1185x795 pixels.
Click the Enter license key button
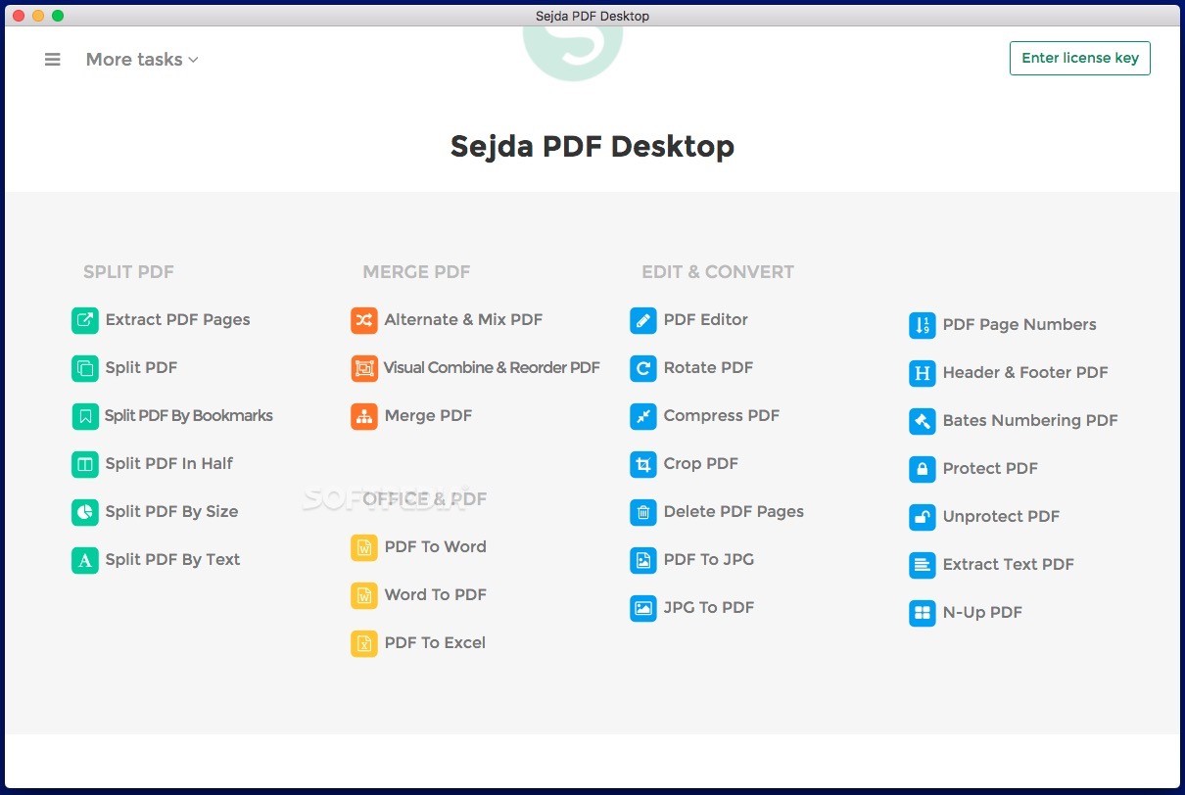(x=1080, y=58)
